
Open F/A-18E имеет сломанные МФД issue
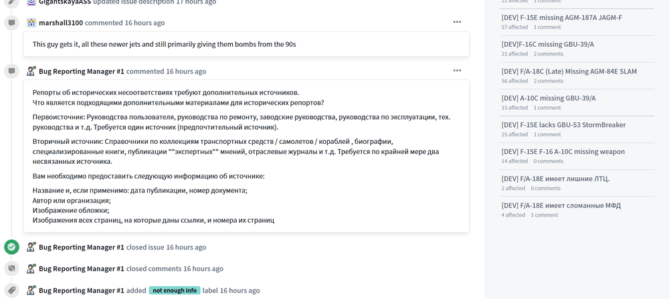(x=561, y=205)
